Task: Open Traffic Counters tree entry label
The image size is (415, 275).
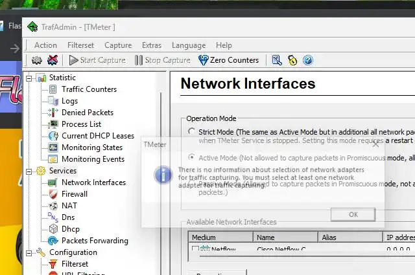Action: pyautogui.click(x=89, y=89)
